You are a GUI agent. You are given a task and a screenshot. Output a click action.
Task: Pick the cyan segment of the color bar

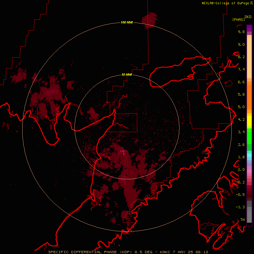coord(249,155)
